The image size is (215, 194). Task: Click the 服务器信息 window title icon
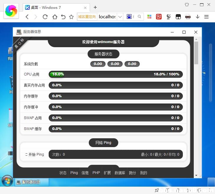tap(19, 32)
